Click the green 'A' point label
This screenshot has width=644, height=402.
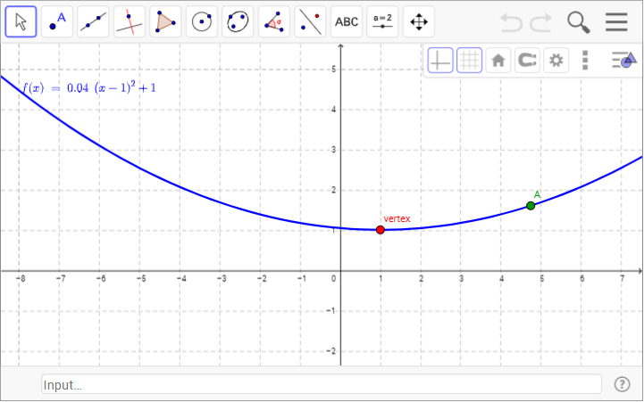537,194
